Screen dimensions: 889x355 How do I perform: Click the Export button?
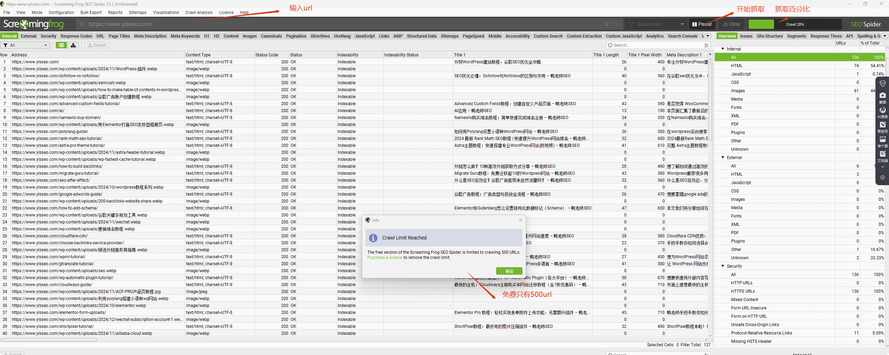point(97,45)
